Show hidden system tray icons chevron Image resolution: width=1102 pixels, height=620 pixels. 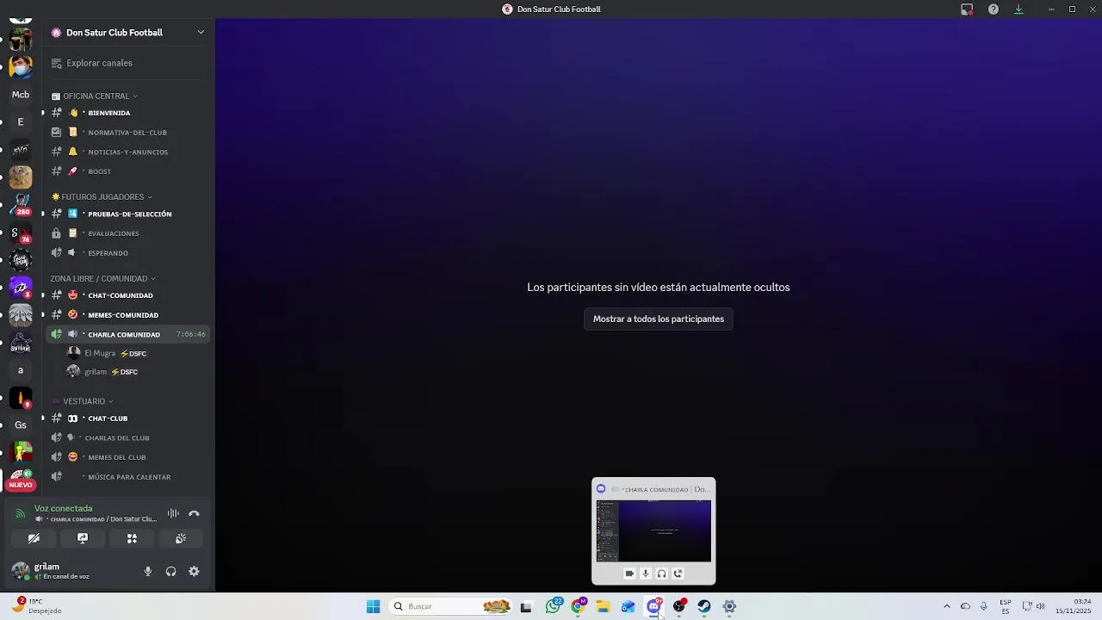click(x=947, y=606)
